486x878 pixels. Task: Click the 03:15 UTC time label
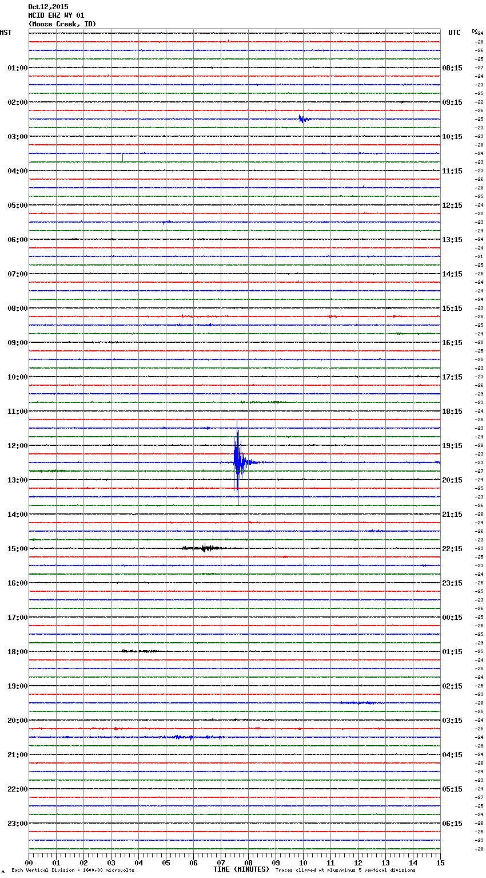pos(452,720)
